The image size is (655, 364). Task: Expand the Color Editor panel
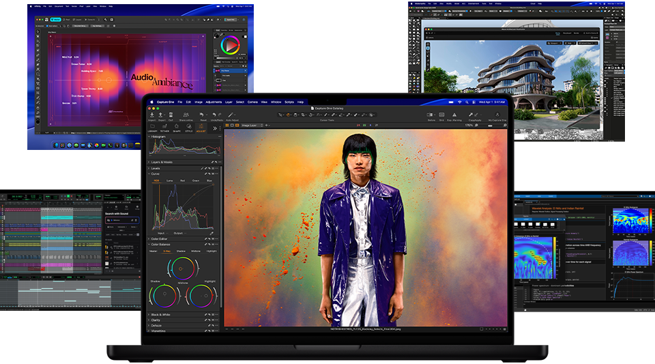pyautogui.click(x=149, y=239)
